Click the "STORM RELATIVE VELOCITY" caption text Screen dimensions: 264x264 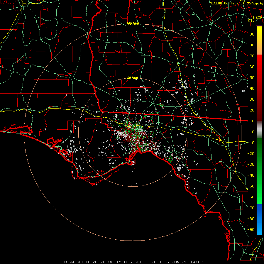pyautogui.click(x=91, y=262)
